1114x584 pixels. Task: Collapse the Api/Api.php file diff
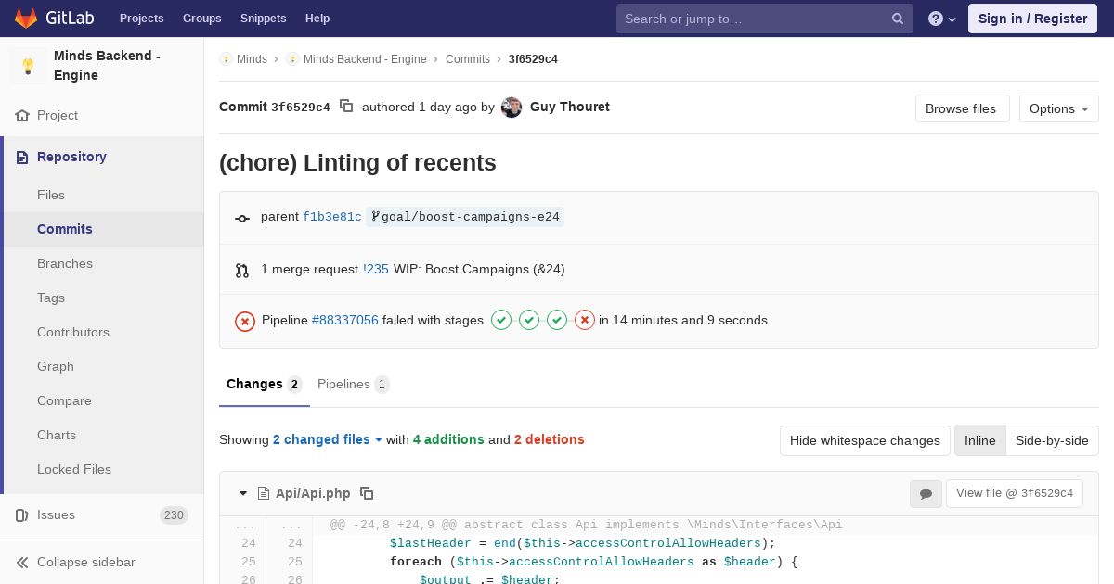(243, 493)
